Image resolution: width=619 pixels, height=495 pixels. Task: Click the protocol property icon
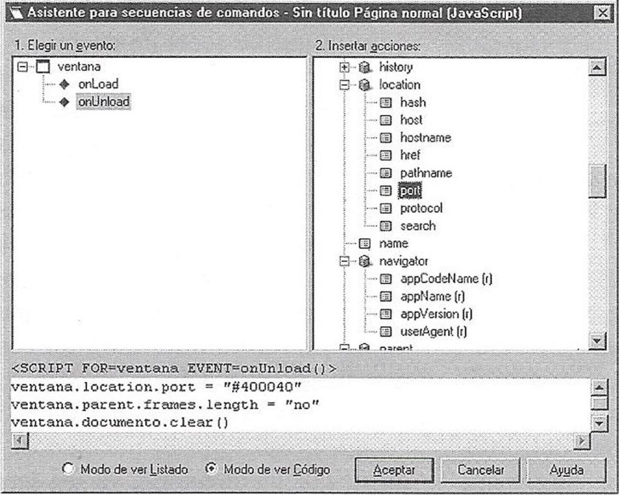click(x=386, y=208)
